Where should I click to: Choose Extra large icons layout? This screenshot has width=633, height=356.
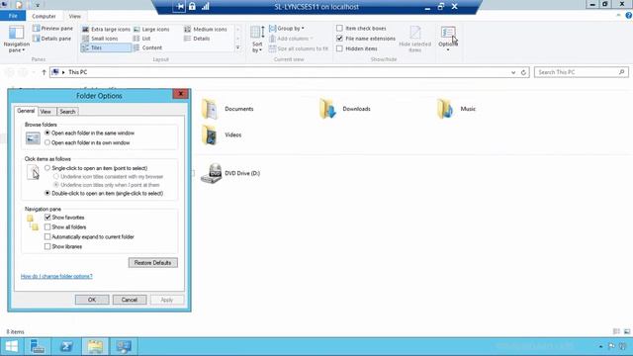pos(106,29)
